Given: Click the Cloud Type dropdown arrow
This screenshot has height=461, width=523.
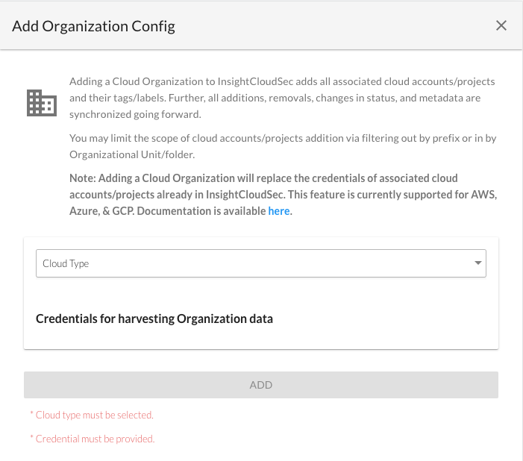Looking at the screenshot, I should (x=478, y=263).
